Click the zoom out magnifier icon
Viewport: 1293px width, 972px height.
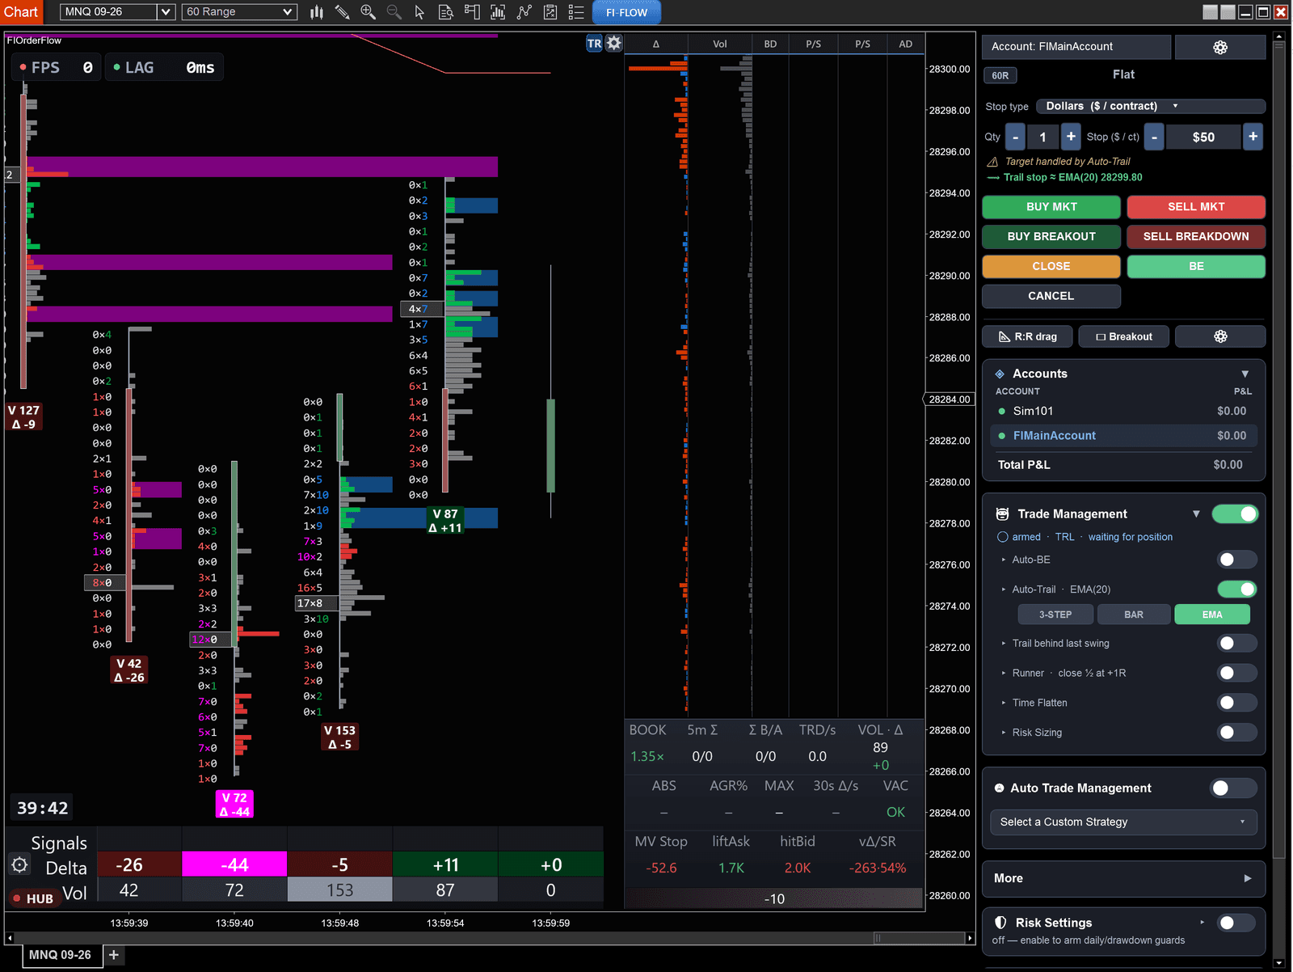coord(394,11)
